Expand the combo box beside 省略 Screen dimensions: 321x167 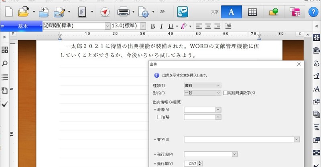click(x=218, y=117)
